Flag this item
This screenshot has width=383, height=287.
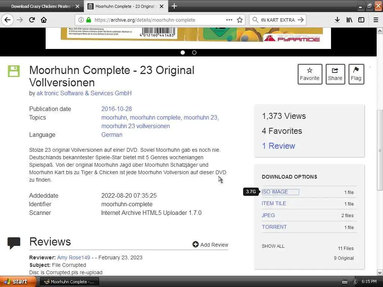[356, 74]
